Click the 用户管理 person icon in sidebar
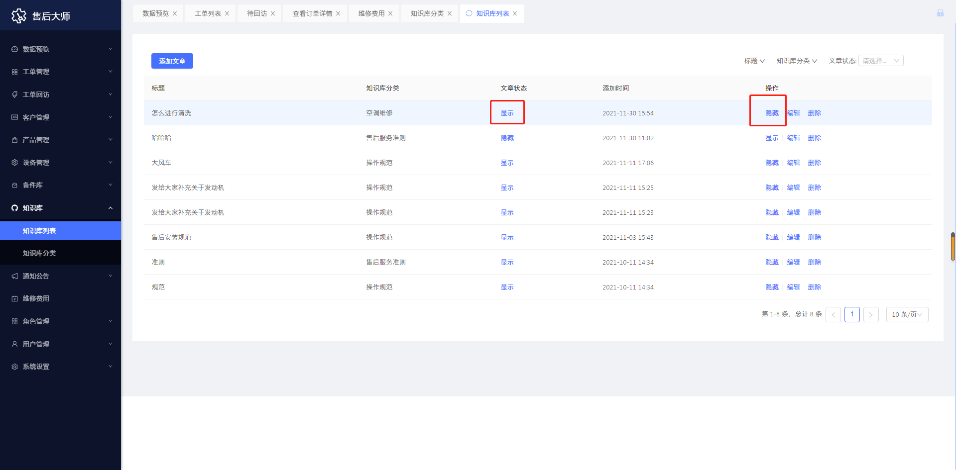This screenshot has width=956, height=470. coord(14,344)
